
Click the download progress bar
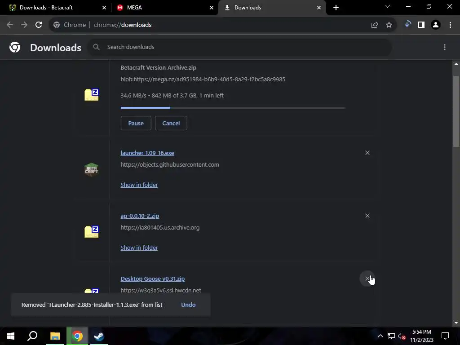point(233,108)
